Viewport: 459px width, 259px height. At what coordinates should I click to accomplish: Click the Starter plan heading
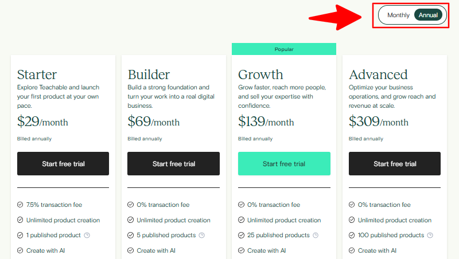[37, 74]
